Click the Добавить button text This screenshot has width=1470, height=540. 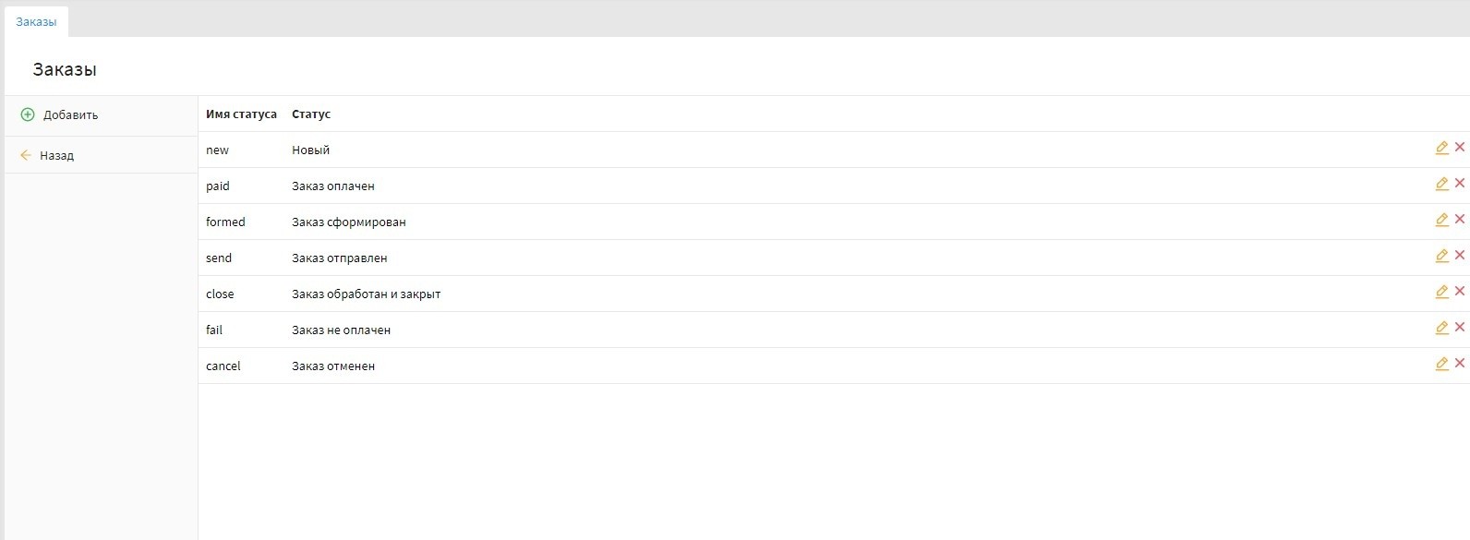(70, 115)
